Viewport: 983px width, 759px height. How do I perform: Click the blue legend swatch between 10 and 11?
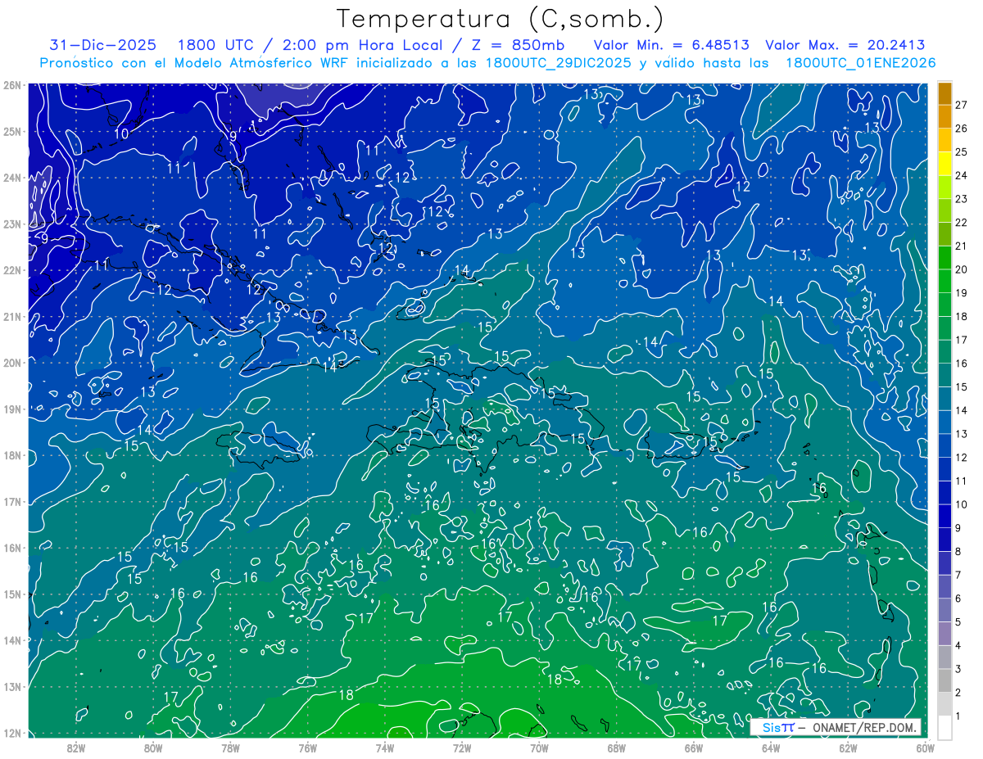944,492
